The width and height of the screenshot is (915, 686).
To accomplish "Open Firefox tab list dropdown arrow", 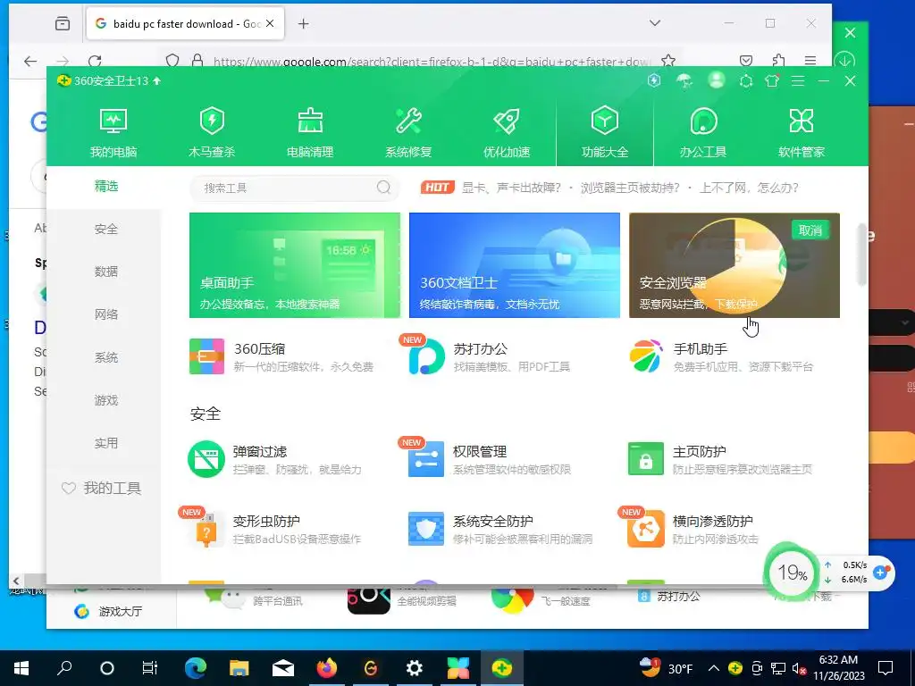I will [x=655, y=23].
